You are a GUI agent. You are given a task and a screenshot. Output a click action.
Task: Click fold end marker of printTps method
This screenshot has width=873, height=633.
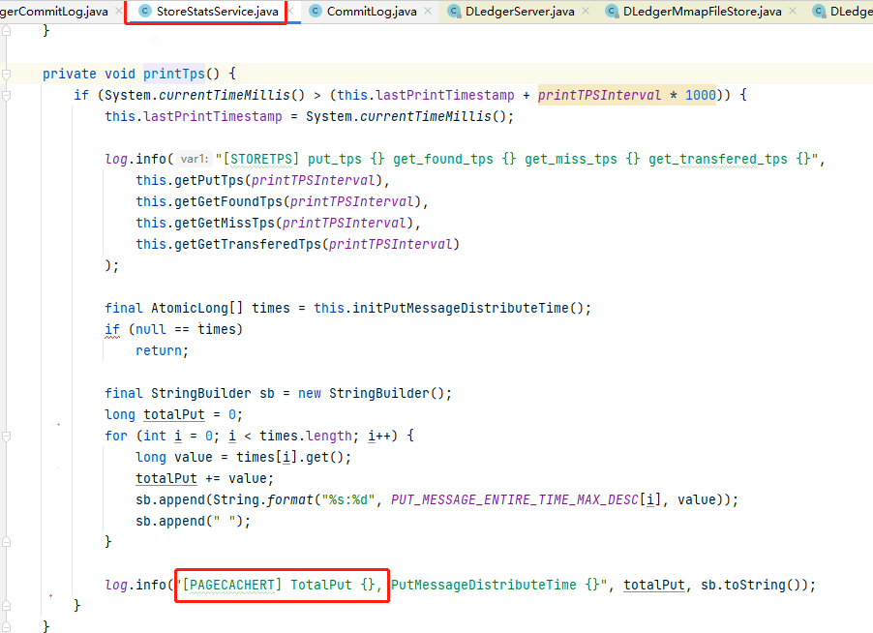coord(6,627)
